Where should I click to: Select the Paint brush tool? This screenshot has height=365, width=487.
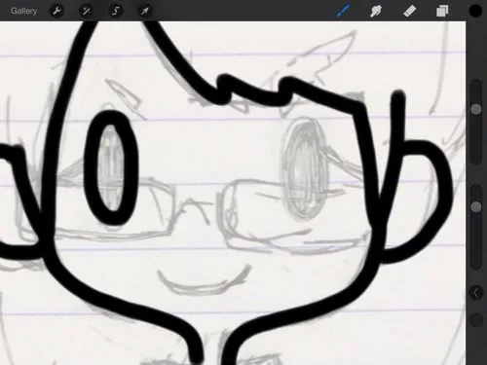(343, 11)
